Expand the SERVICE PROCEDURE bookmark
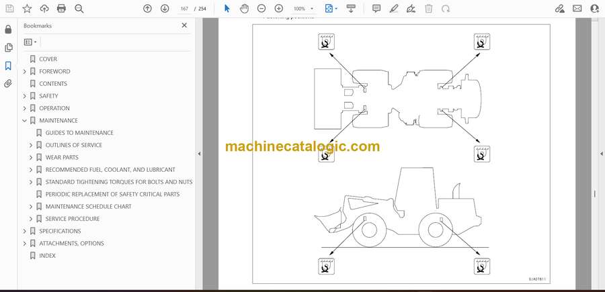 31,219
